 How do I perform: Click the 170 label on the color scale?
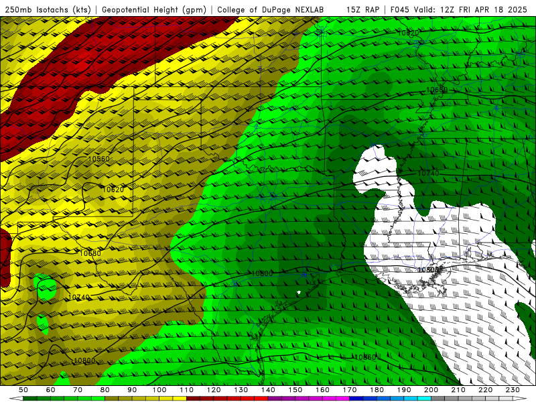click(x=350, y=390)
